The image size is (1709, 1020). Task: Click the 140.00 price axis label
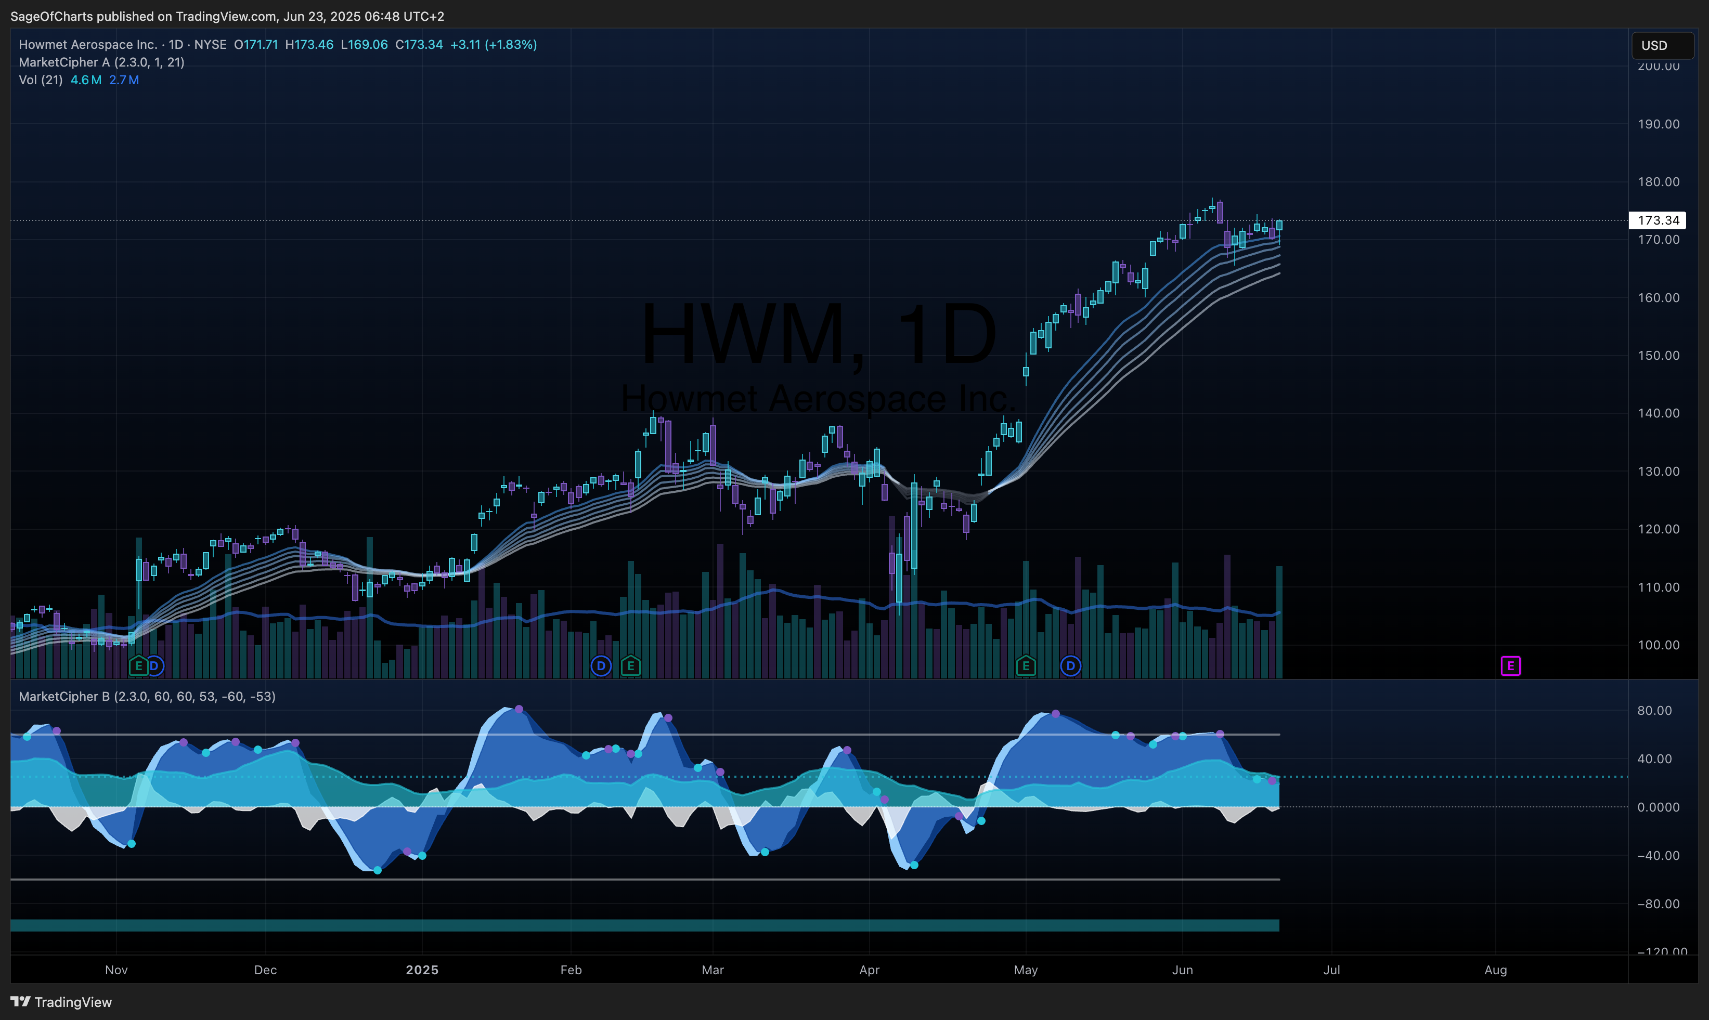[x=1658, y=414]
